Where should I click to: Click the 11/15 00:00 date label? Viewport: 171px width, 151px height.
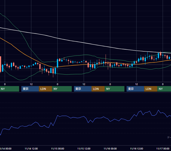tap(58, 148)
